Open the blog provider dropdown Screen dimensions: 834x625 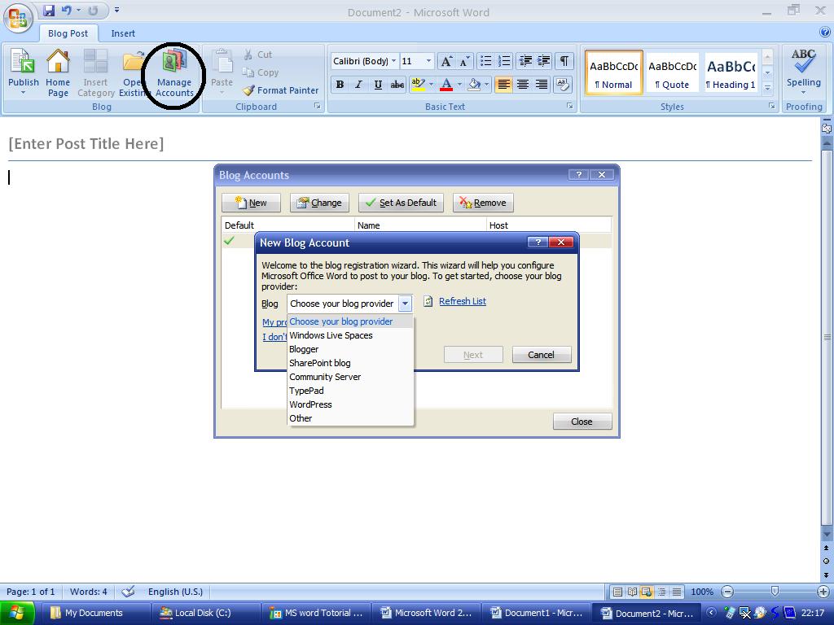[x=405, y=303]
